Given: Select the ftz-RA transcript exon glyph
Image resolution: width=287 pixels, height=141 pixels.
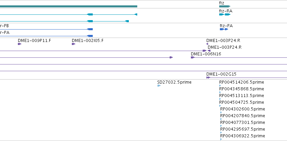Looking at the screenshot, I should (225, 14).
